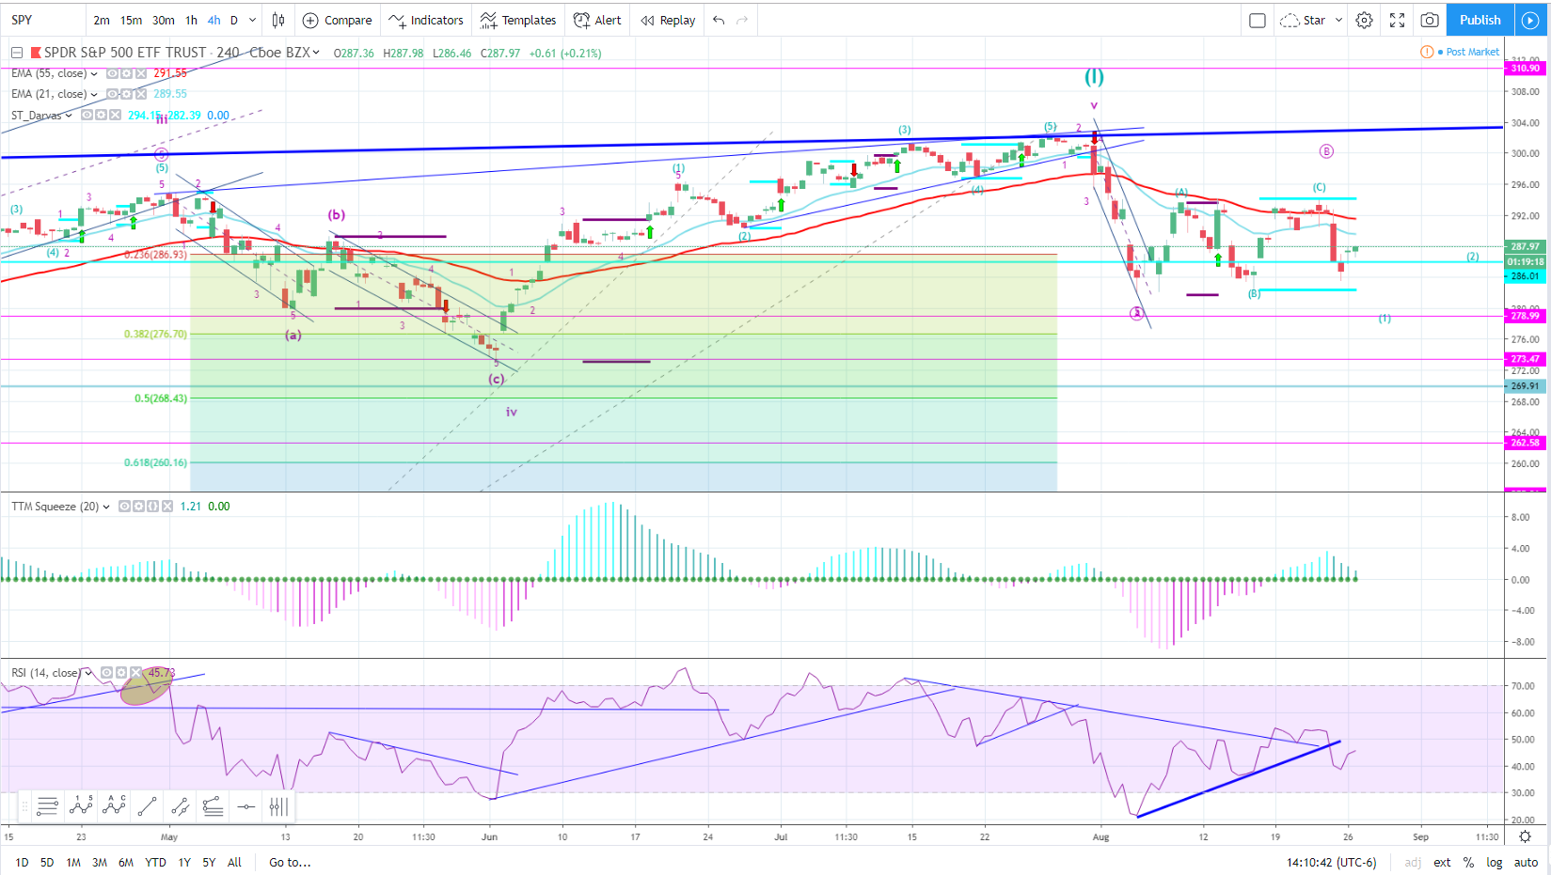
Task: Expand the Cboe BZX symbol dropdown
Action: [315, 53]
